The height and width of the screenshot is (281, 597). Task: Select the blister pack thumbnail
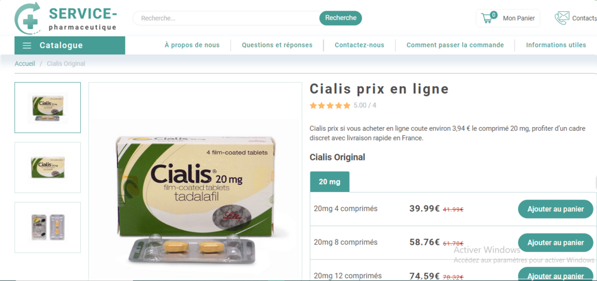(48, 228)
